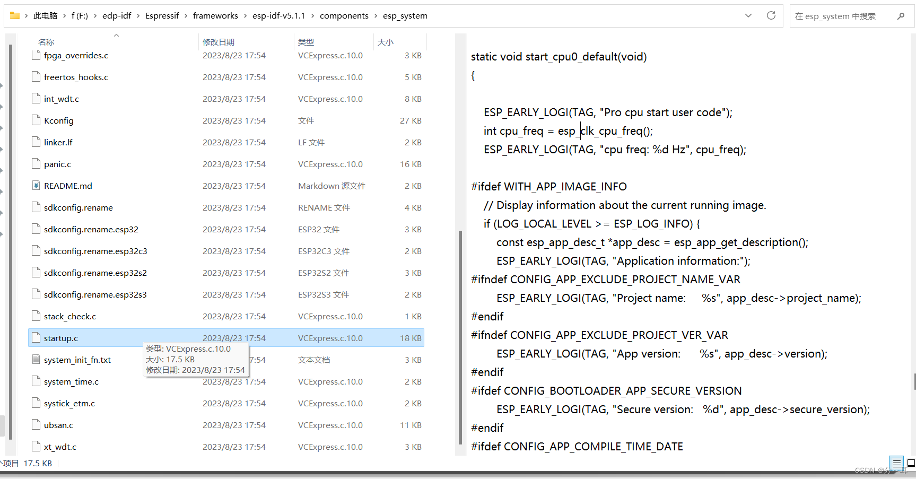
Task: Open components breadcrumb folder
Action: click(x=344, y=15)
